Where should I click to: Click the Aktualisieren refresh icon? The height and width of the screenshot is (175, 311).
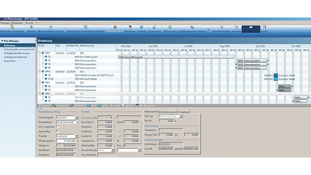(x=170, y=27)
